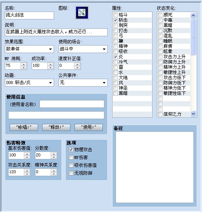Click the 使用者名称 input field
The width and height of the screenshot is (202, 212).
pos(72,104)
